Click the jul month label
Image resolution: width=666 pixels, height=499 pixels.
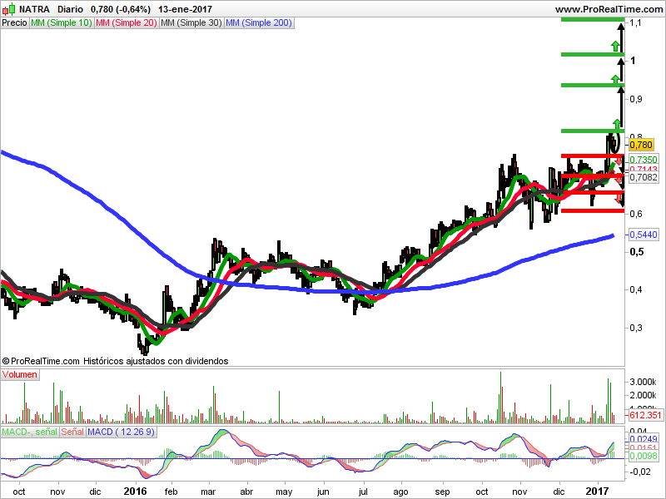[x=363, y=492]
